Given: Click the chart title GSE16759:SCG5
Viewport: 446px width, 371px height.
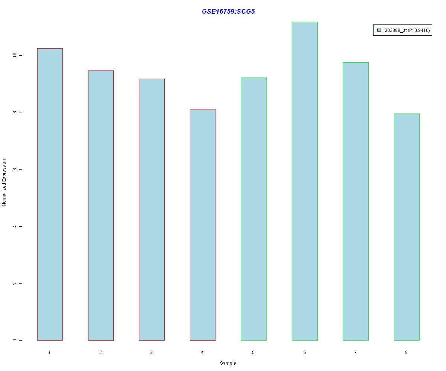Looking at the screenshot, I should 228,12.
